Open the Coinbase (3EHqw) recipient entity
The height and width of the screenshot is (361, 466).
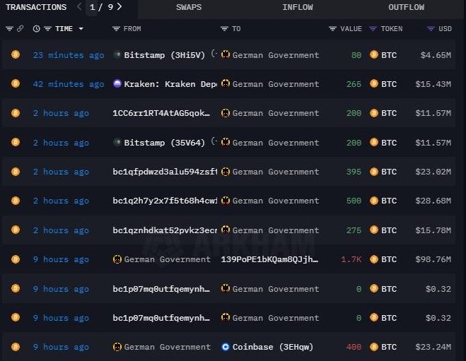272,347
